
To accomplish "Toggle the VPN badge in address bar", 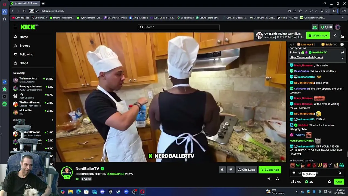I will pyautogui.click(x=32, y=11).
